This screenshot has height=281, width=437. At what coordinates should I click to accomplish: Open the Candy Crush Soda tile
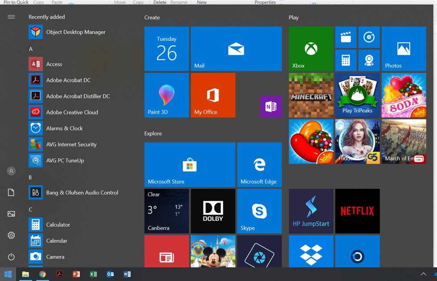coord(404,95)
